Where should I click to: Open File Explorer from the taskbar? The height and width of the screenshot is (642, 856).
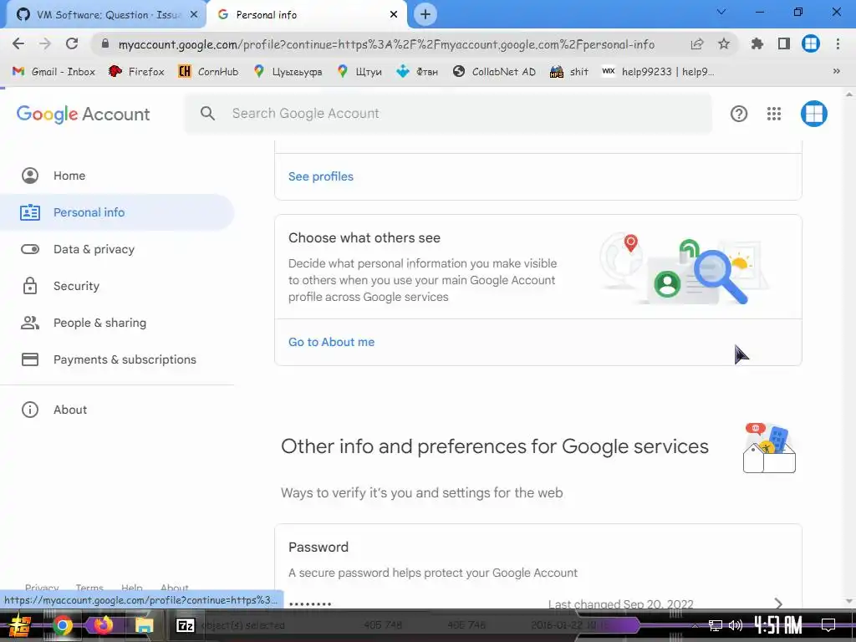coord(144,625)
